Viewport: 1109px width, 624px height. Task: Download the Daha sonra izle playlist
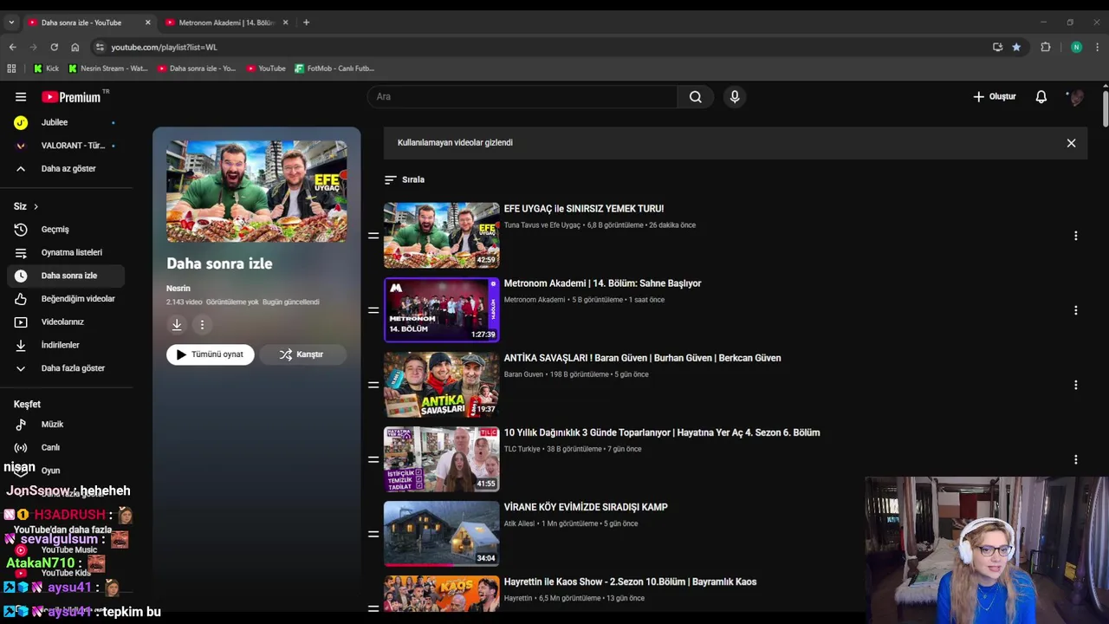[x=177, y=325]
